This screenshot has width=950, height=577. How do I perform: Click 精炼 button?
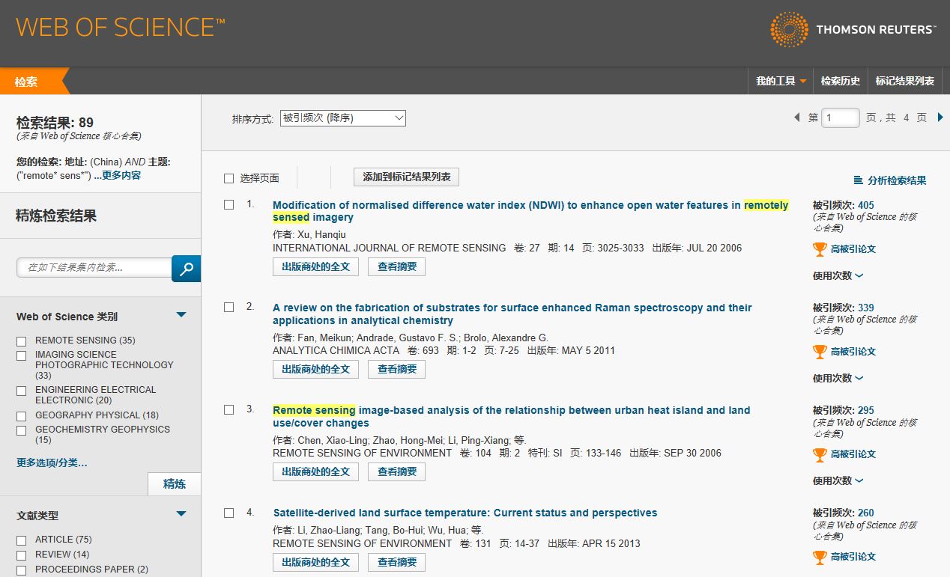point(175,483)
